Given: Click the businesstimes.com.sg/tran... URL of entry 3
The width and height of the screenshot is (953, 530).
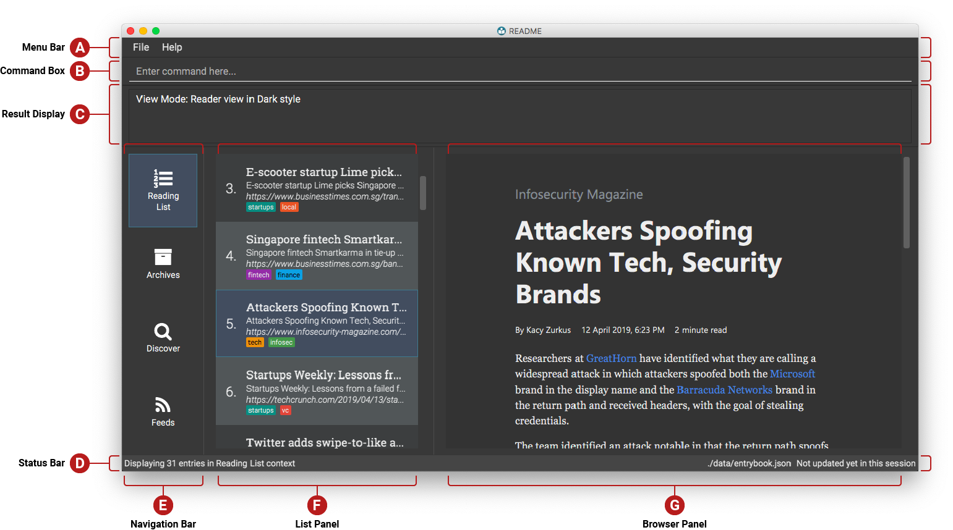Looking at the screenshot, I should pyautogui.click(x=325, y=196).
